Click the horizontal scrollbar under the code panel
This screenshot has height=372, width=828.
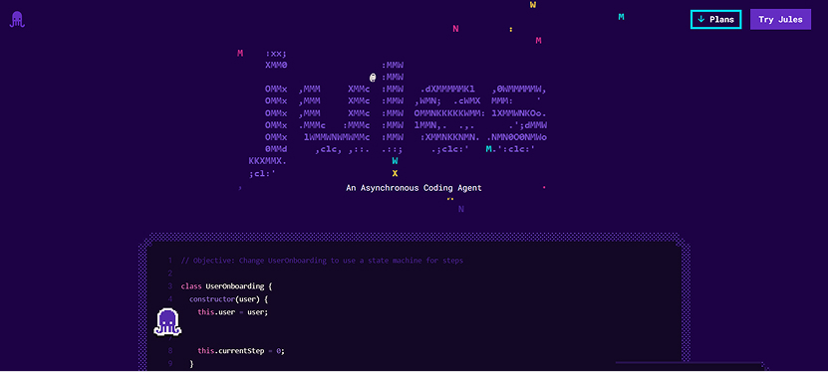(690, 363)
